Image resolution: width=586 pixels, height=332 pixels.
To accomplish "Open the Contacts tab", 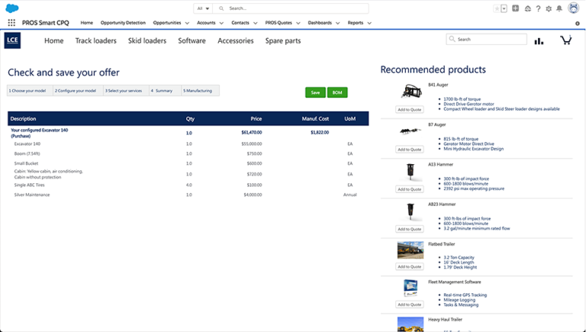I will pos(240,23).
